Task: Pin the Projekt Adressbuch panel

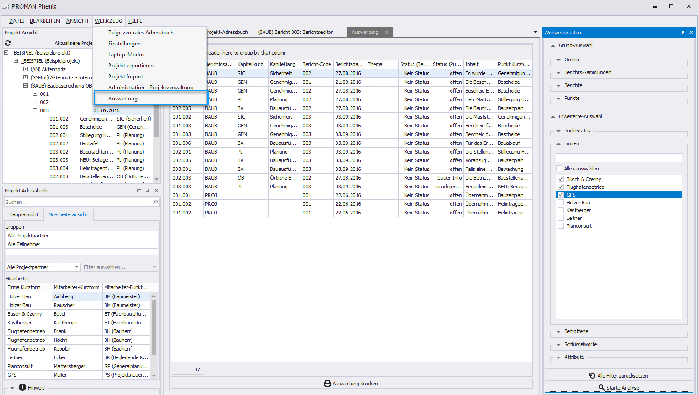Action: pos(148,191)
